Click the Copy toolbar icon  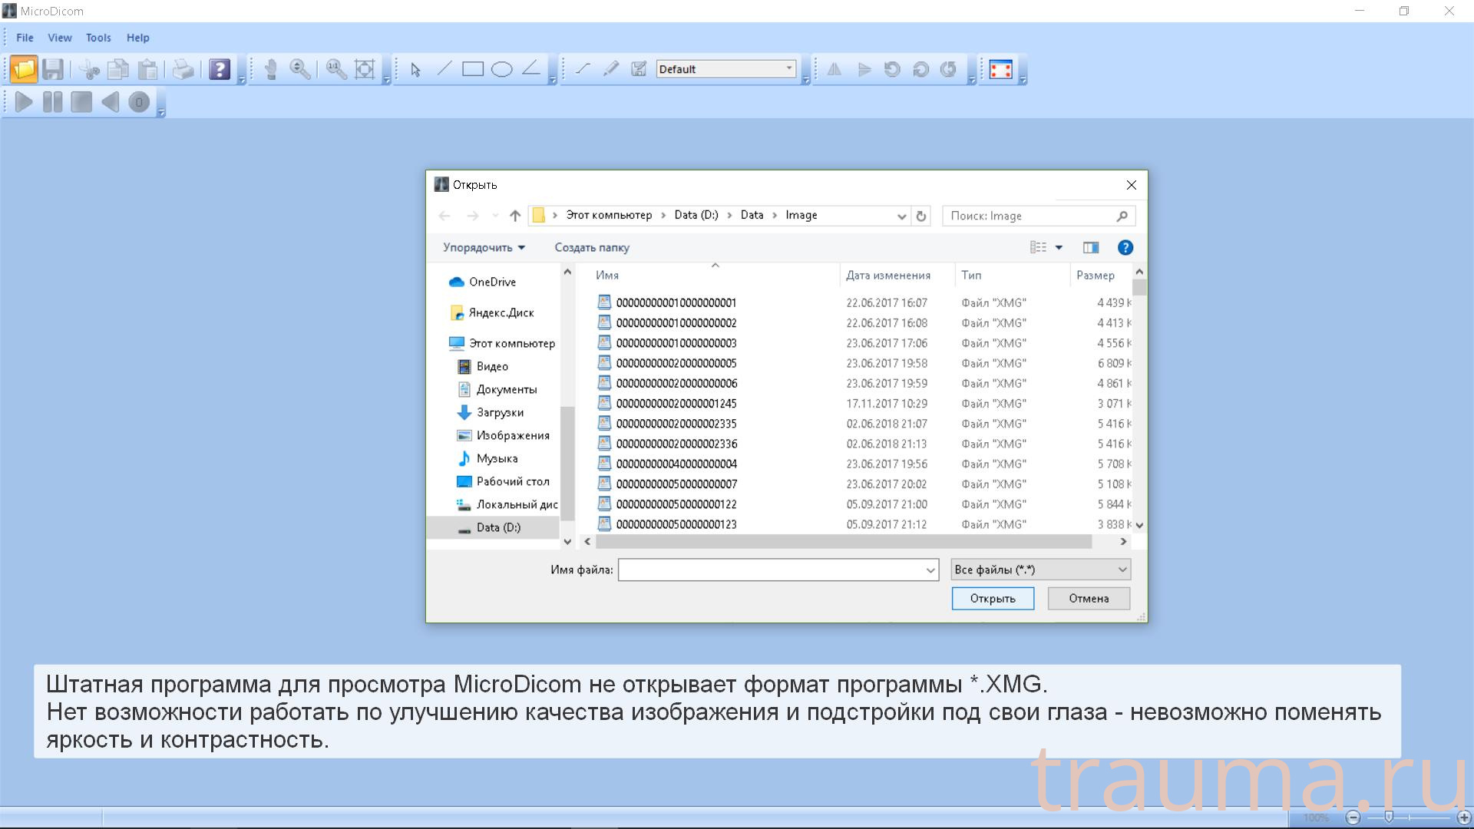coord(117,69)
